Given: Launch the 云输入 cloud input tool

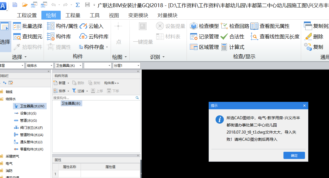Looking at the screenshot, I should (91, 26).
